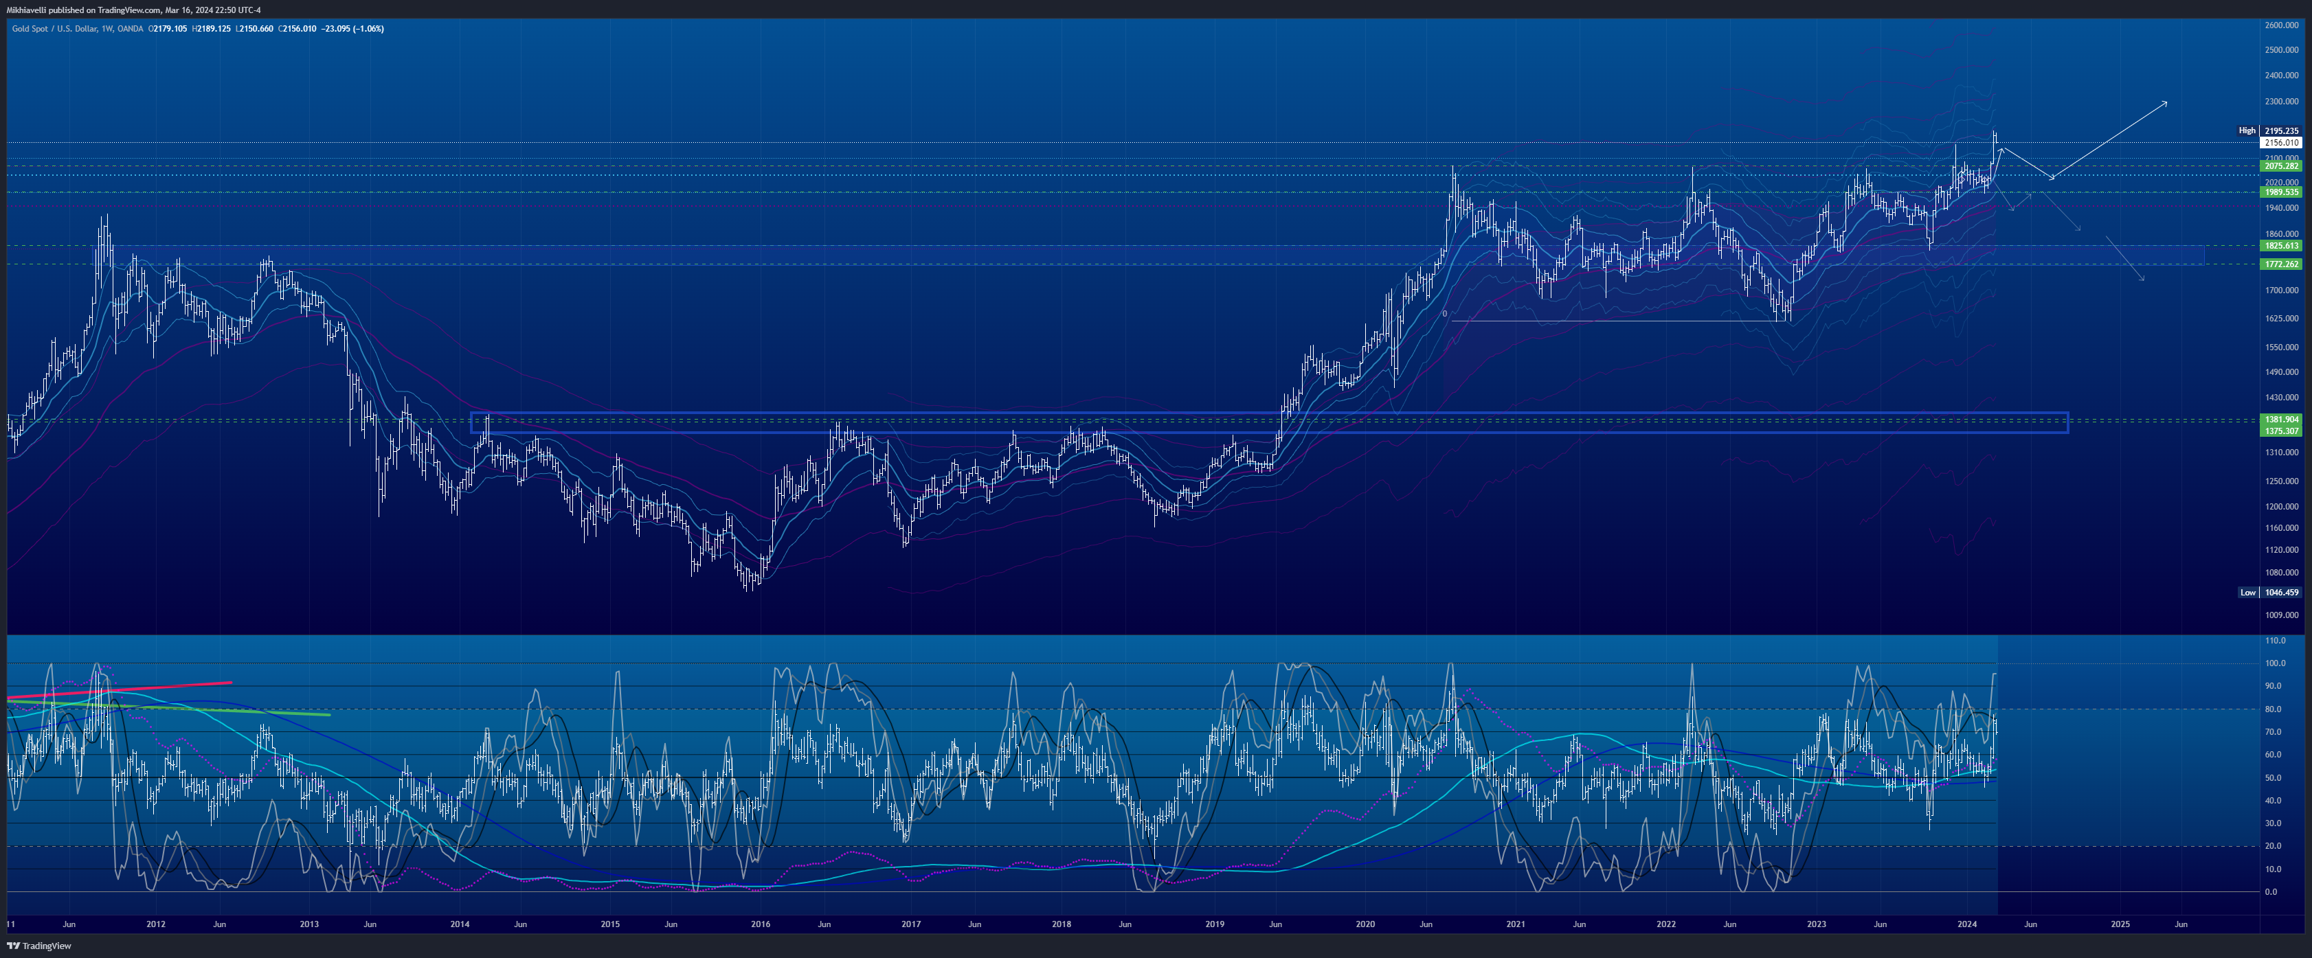This screenshot has height=958, width=2312.
Task: Click the 2013 label on the time axis
Action: [x=308, y=924]
